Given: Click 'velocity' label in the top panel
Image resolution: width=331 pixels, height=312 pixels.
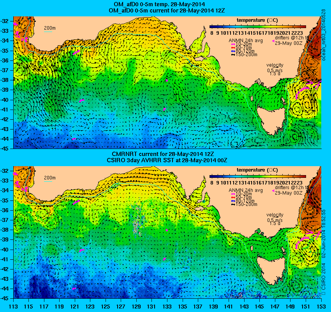Looking at the screenshot, I should click(275, 65).
